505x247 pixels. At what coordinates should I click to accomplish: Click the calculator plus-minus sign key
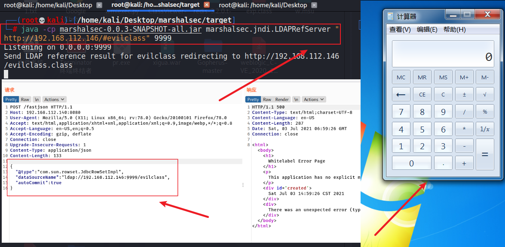point(464,94)
